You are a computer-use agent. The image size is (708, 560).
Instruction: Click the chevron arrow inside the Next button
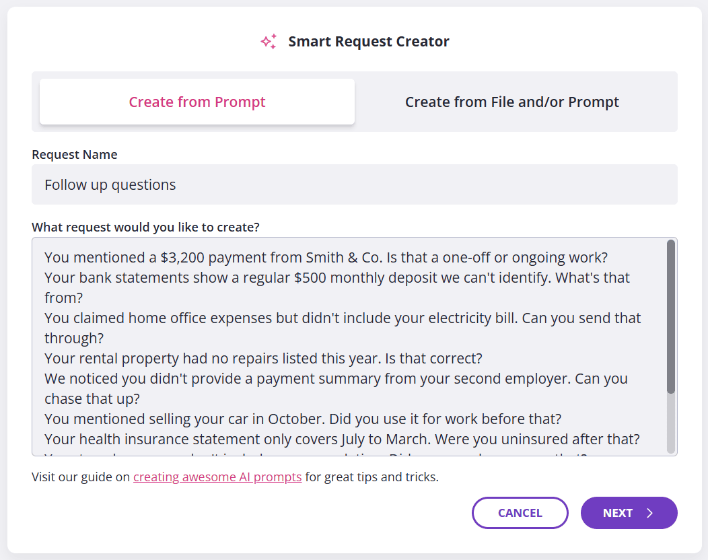point(649,513)
